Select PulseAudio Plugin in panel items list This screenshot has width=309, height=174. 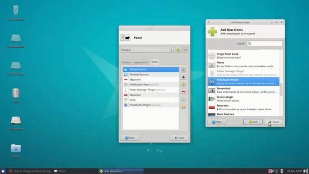151,105
